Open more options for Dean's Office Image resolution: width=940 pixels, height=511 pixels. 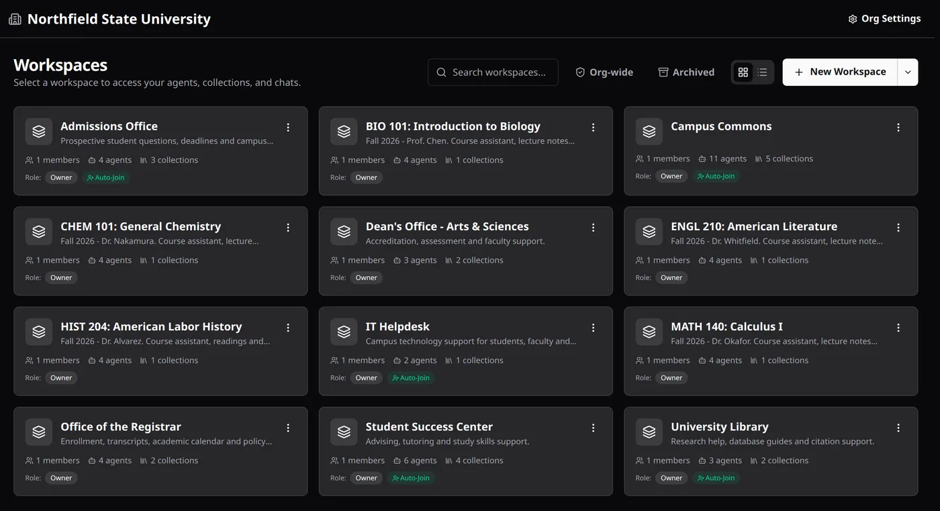click(x=594, y=228)
